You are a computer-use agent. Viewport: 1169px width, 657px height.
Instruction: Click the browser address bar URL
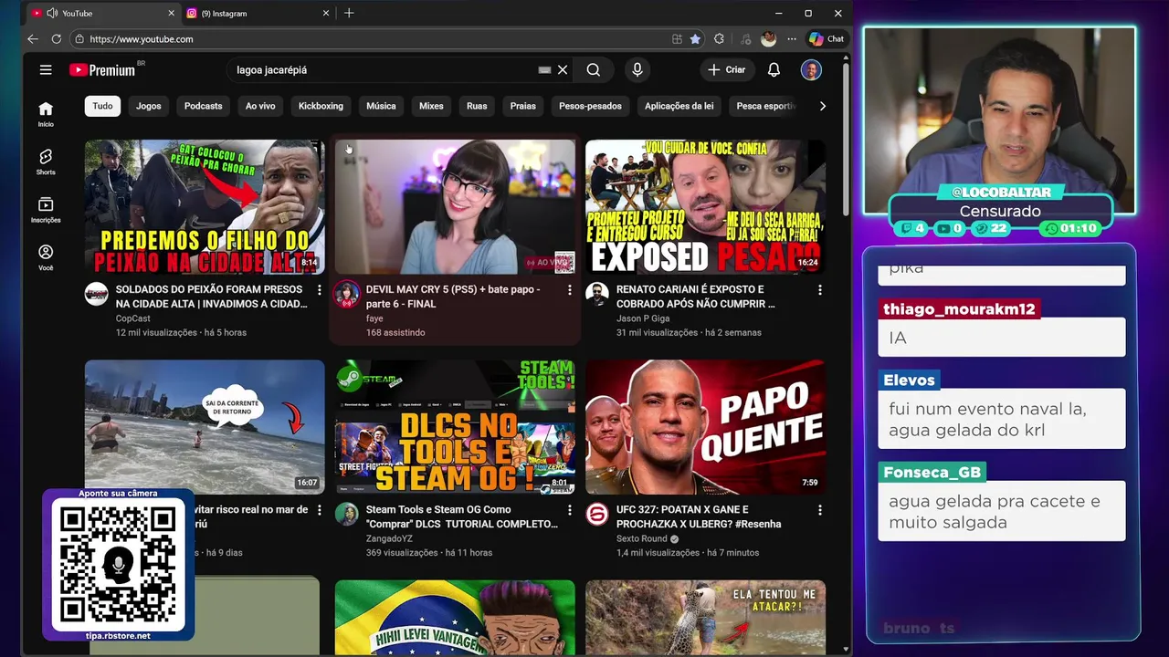142,39
